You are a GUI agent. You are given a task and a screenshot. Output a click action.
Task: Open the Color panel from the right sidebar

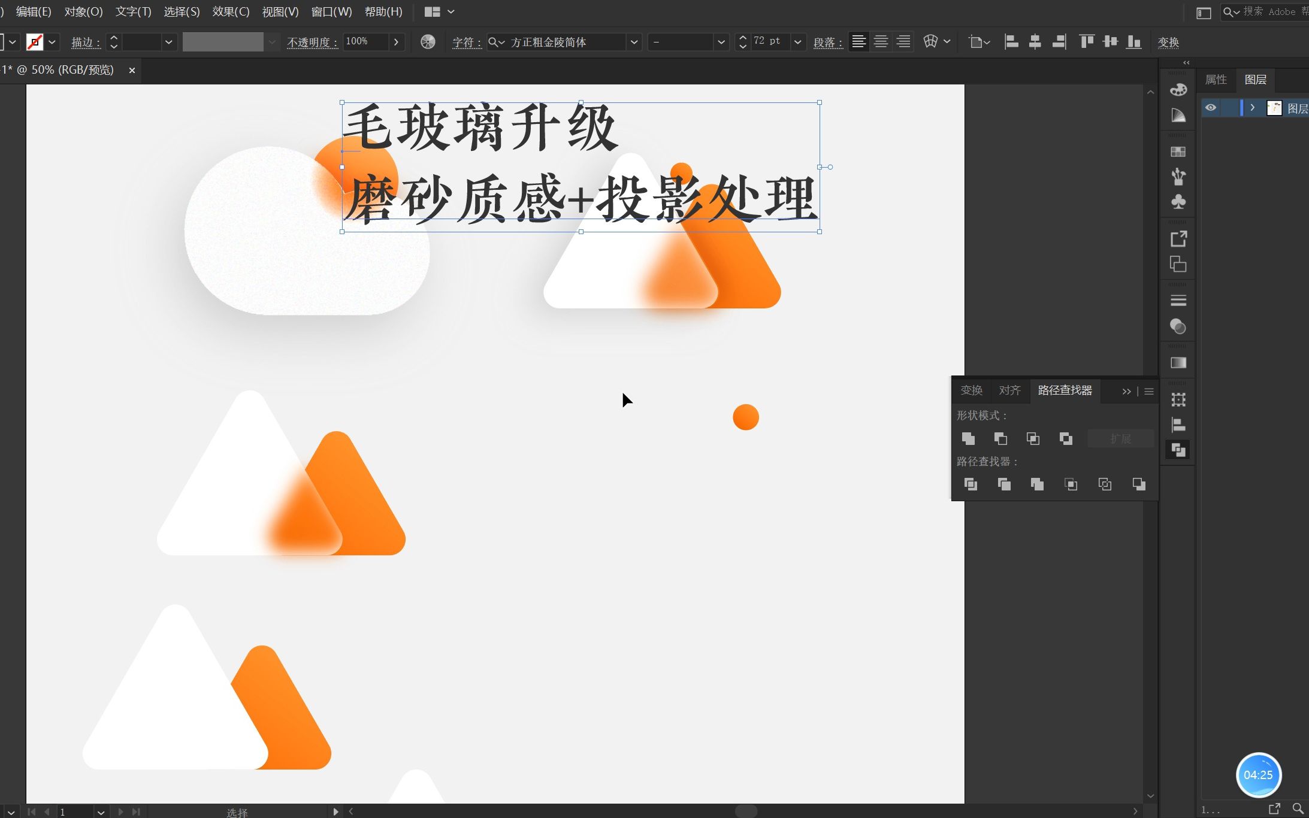coord(1178,90)
